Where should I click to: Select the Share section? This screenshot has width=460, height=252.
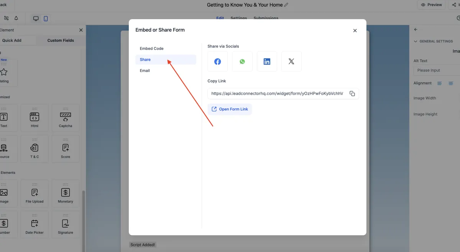pos(166,59)
